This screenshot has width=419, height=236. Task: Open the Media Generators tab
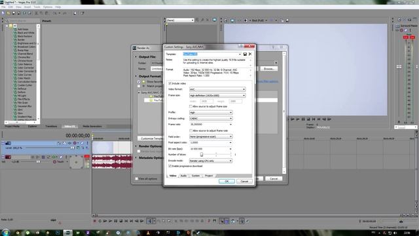coord(92,127)
